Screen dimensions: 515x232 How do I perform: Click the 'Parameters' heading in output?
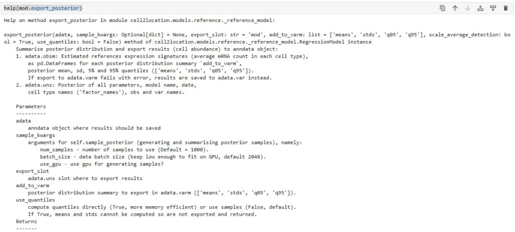[x=31, y=106]
